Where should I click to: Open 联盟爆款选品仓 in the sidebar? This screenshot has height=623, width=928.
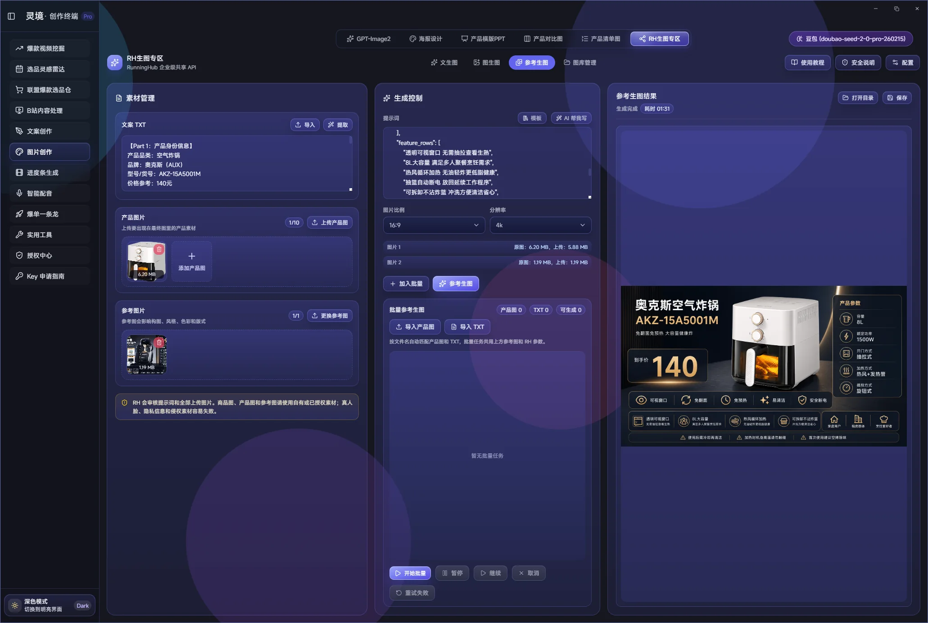pos(50,90)
